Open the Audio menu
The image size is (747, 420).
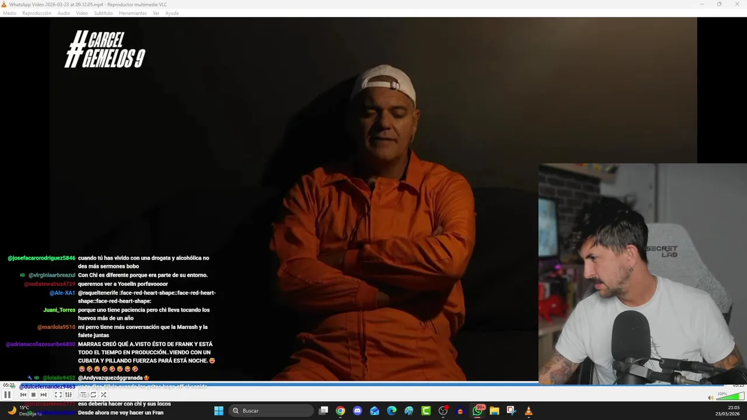[x=64, y=13]
